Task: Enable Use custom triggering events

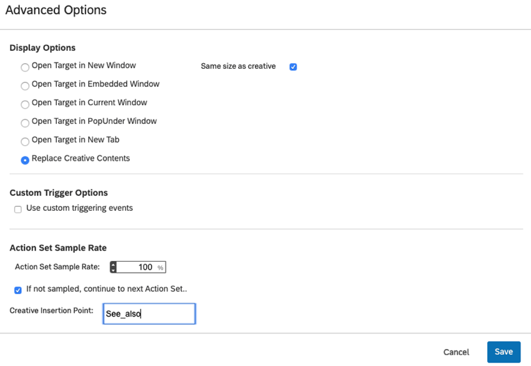Action: click(18, 210)
